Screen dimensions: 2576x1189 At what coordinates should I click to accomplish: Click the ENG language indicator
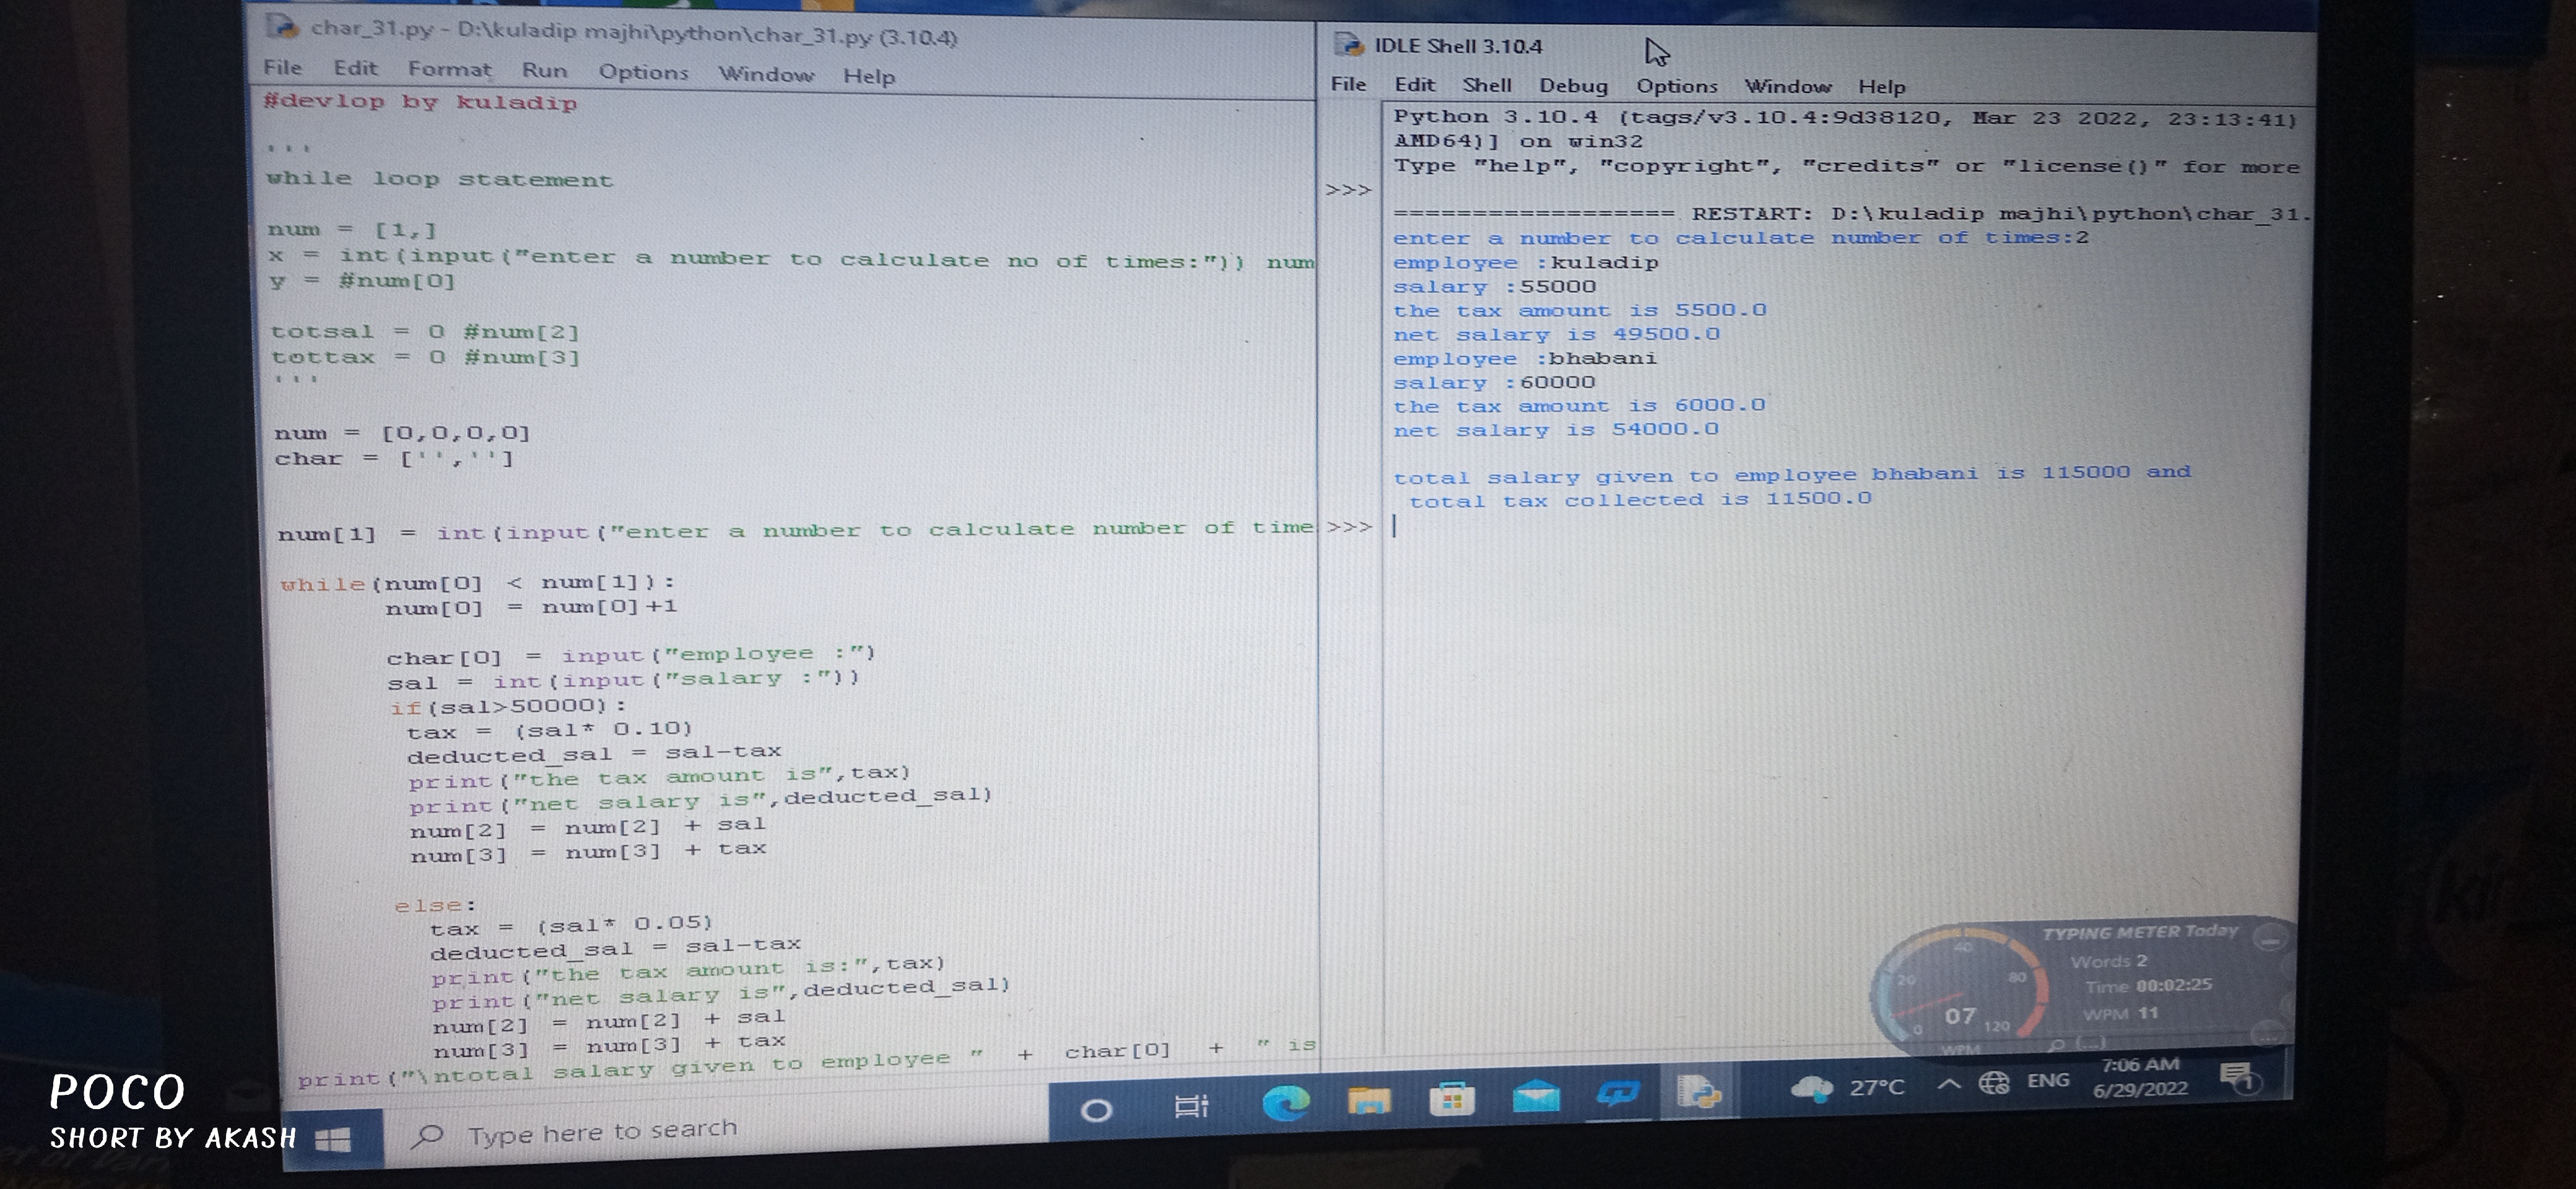(x=2047, y=1081)
